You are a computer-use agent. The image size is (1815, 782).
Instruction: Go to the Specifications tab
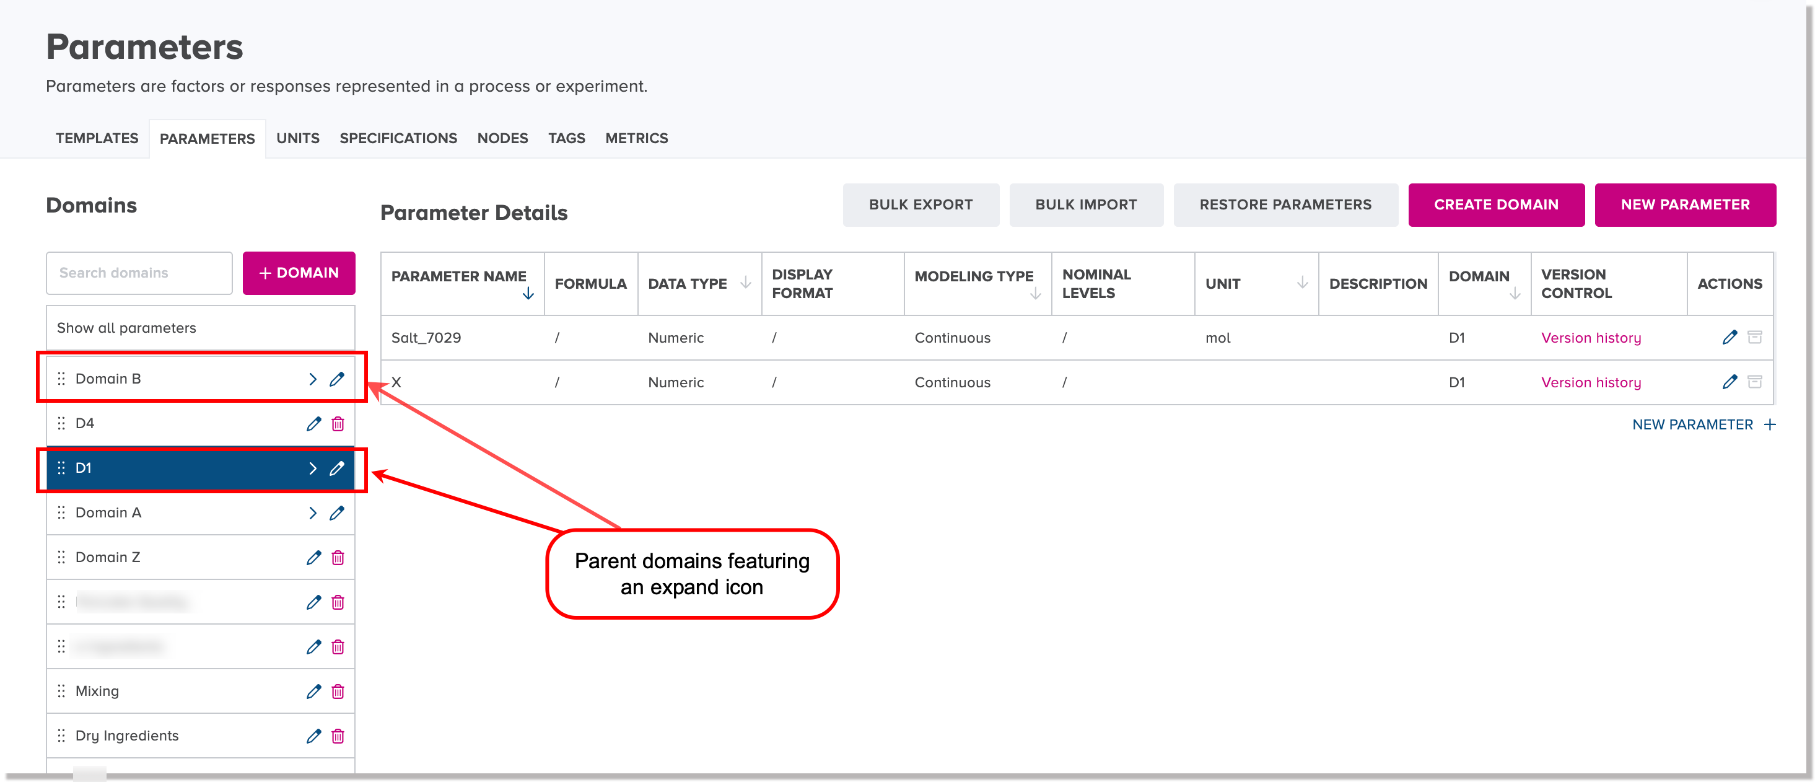coord(398,138)
